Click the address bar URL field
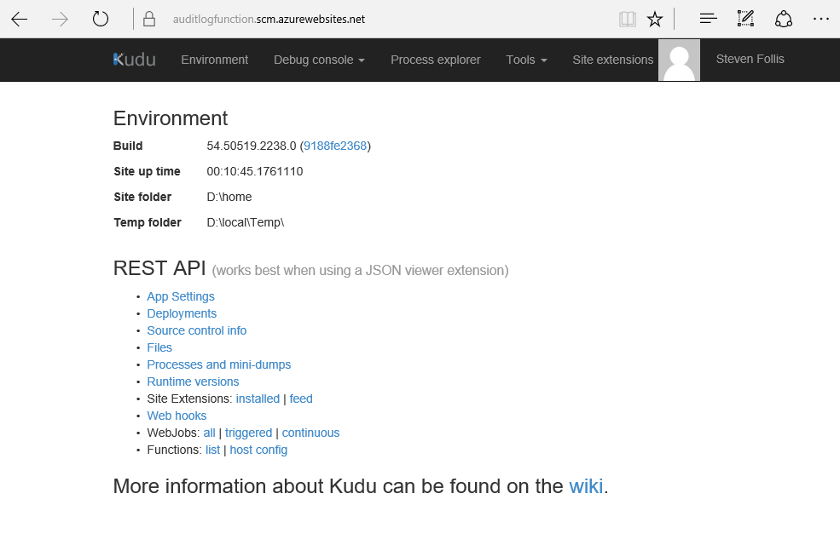The height and width of the screenshot is (545, 840). coord(269,20)
